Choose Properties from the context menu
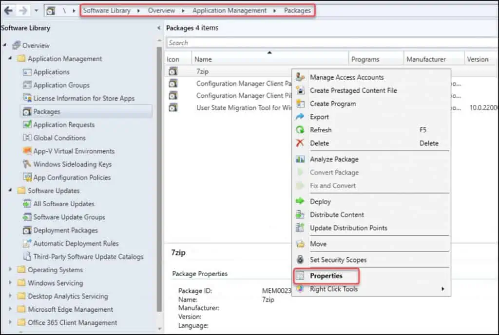The image size is (499, 335). click(x=326, y=276)
